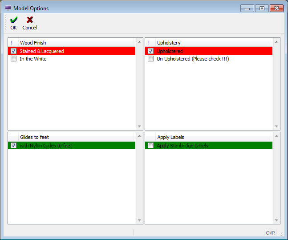The width and height of the screenshot is (288, 240).
Task: Uncheck the Upholstered option checkbox
Action: [x=151, y=51]
